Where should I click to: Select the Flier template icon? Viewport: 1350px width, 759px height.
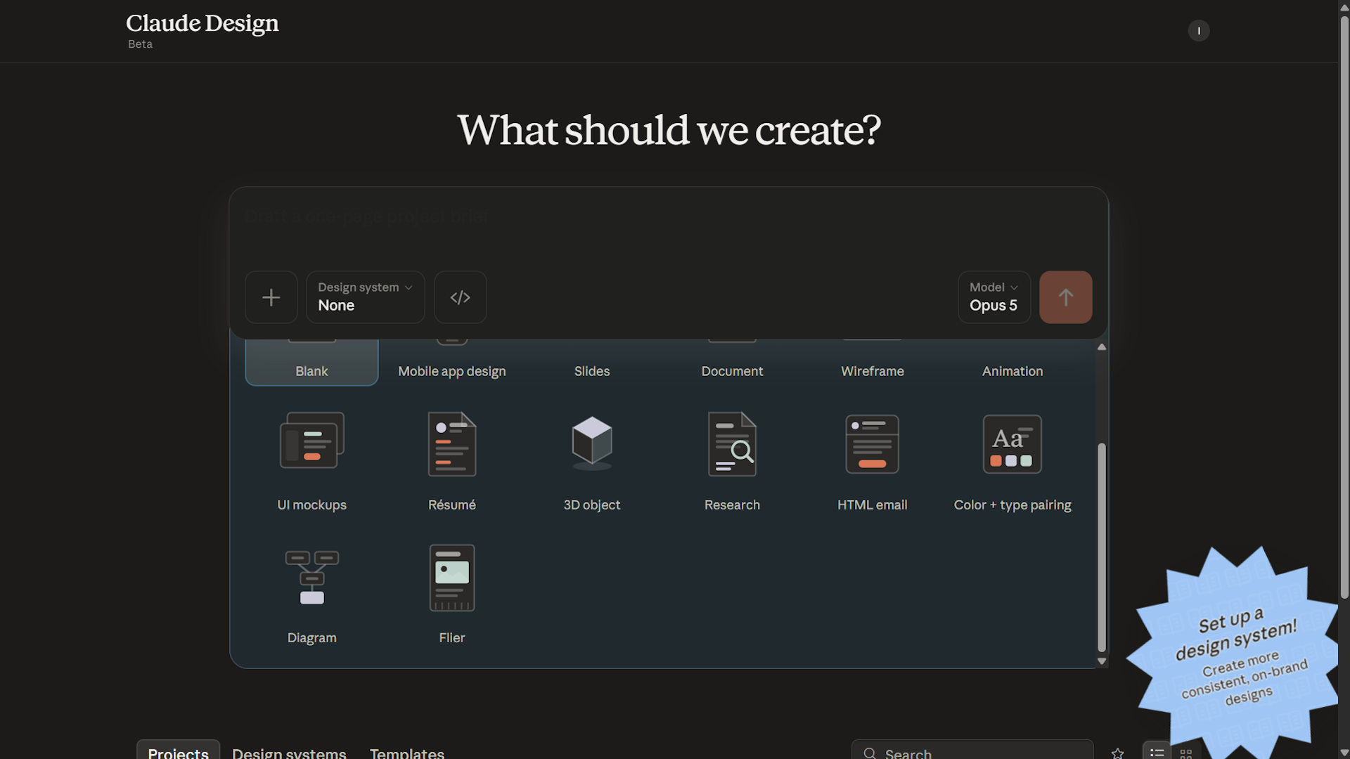[x=452, y=578]
